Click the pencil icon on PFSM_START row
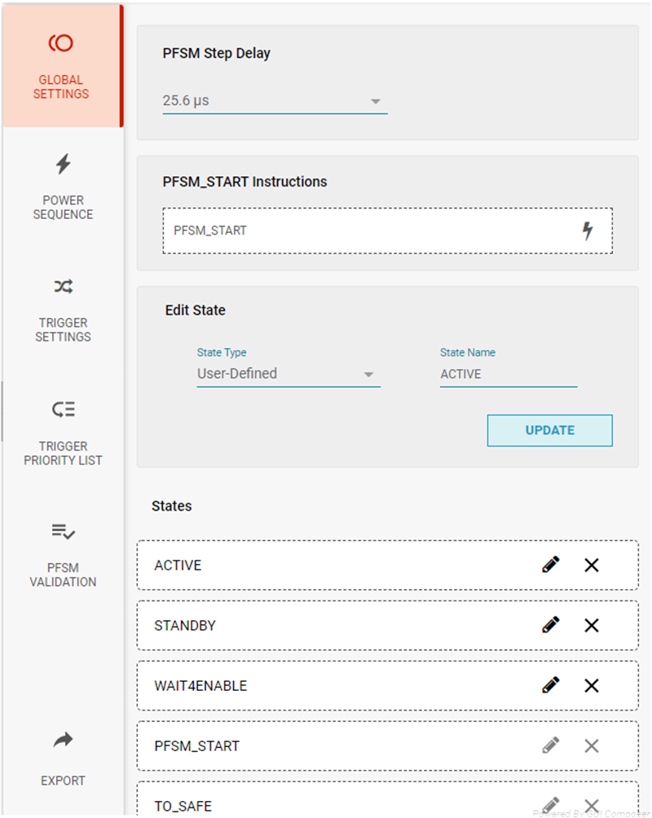This screenshot has height=818, width=652. [x=551, y=745]
